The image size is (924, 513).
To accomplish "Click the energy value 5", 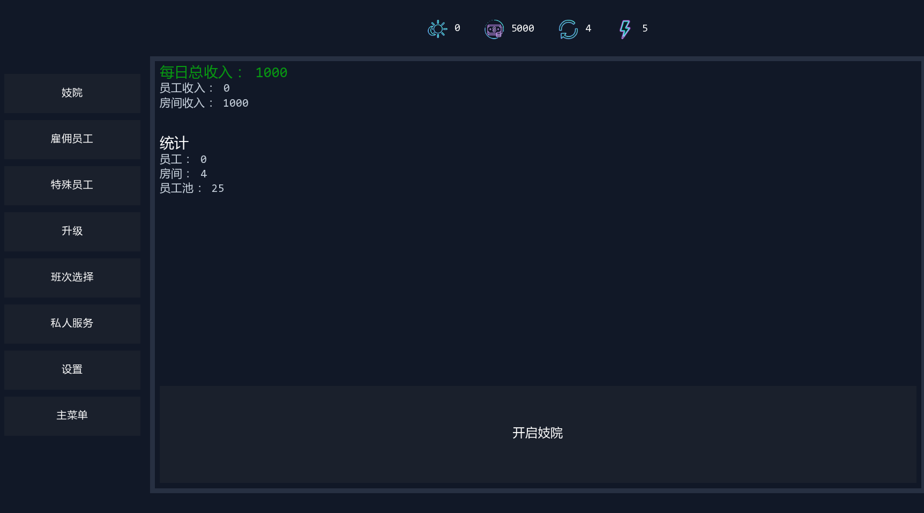I will pyautogui.click(x=645, y=28).
